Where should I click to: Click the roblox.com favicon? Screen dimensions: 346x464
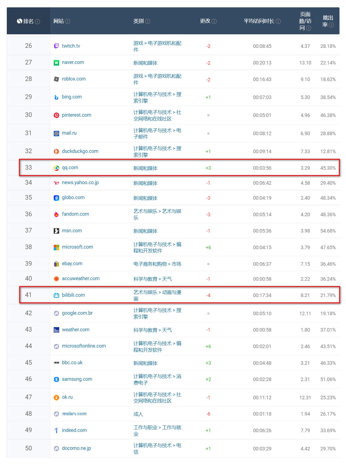coord(56,79)
